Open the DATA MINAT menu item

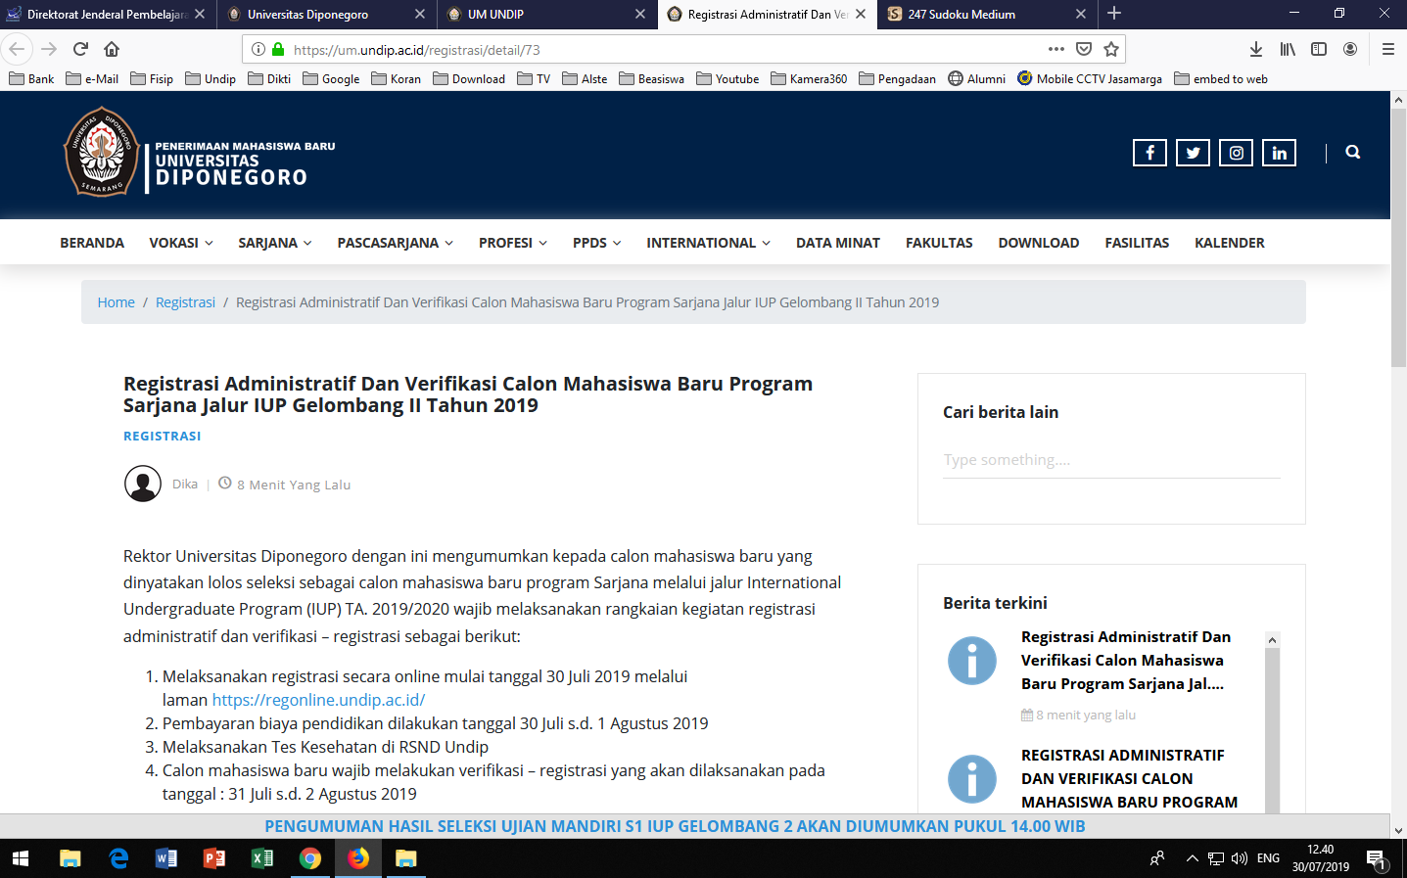pyautogui.click(x=838, y=243)
